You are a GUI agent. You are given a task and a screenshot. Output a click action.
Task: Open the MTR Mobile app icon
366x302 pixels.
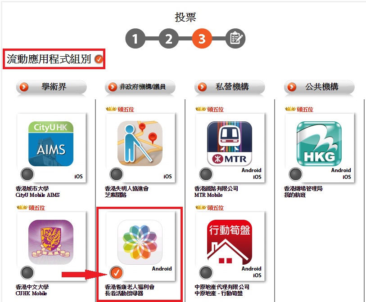point(230,143)
